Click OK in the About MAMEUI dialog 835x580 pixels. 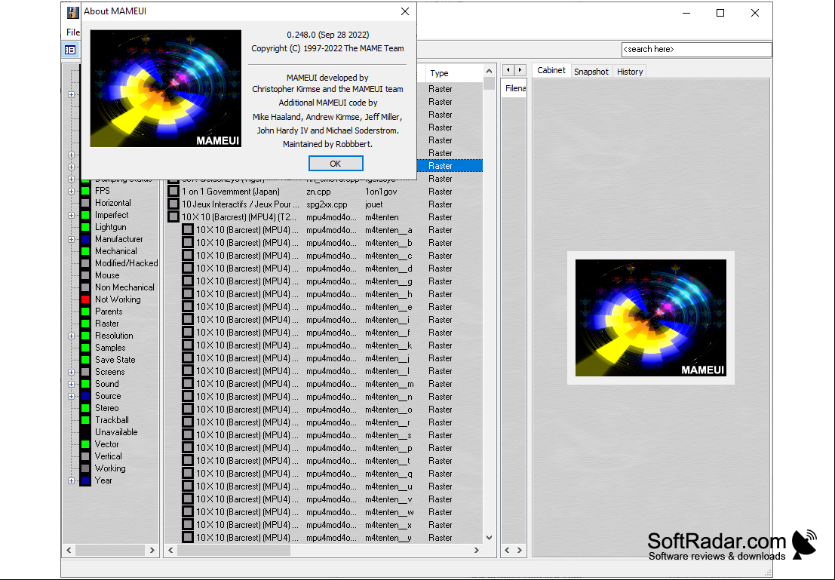(x=336, y=164)
